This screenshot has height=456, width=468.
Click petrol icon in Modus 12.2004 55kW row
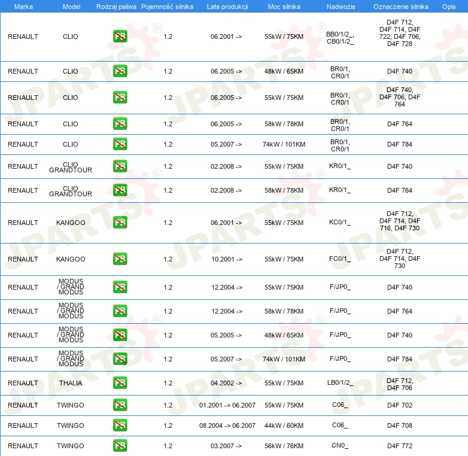tap(120, 287)
